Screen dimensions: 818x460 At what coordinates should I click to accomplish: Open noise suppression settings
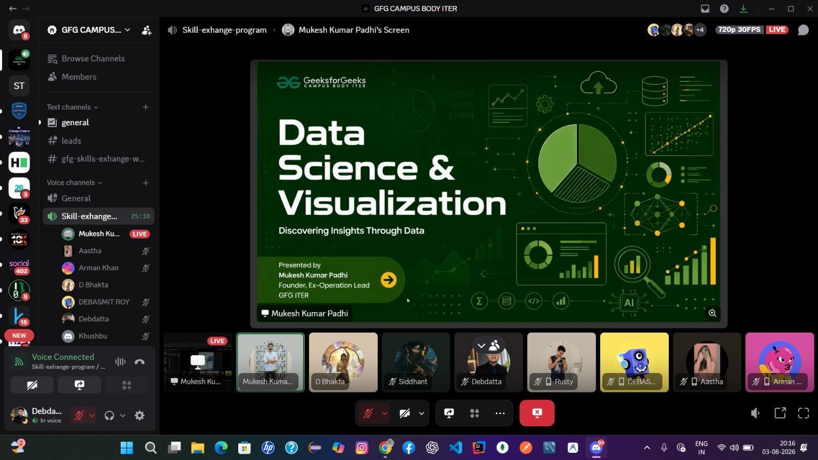tap(120, 362)
